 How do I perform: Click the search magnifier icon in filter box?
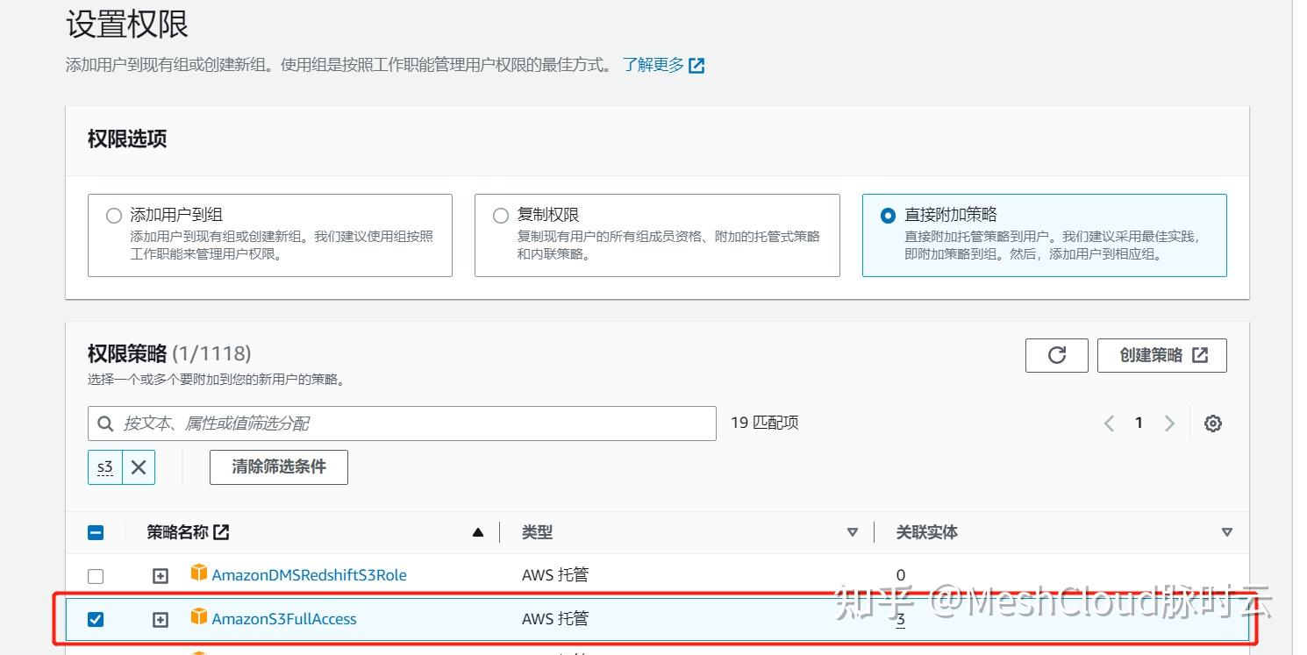point(104,424)
